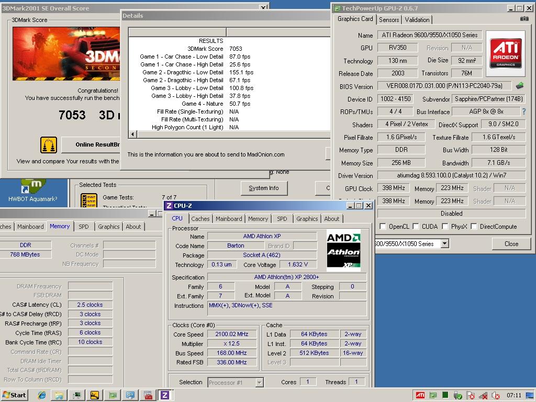Take a GPU-Z screenshot with camera icon
Image resolution: width=536 pixels, height=402 pixels.
point(524,19)
